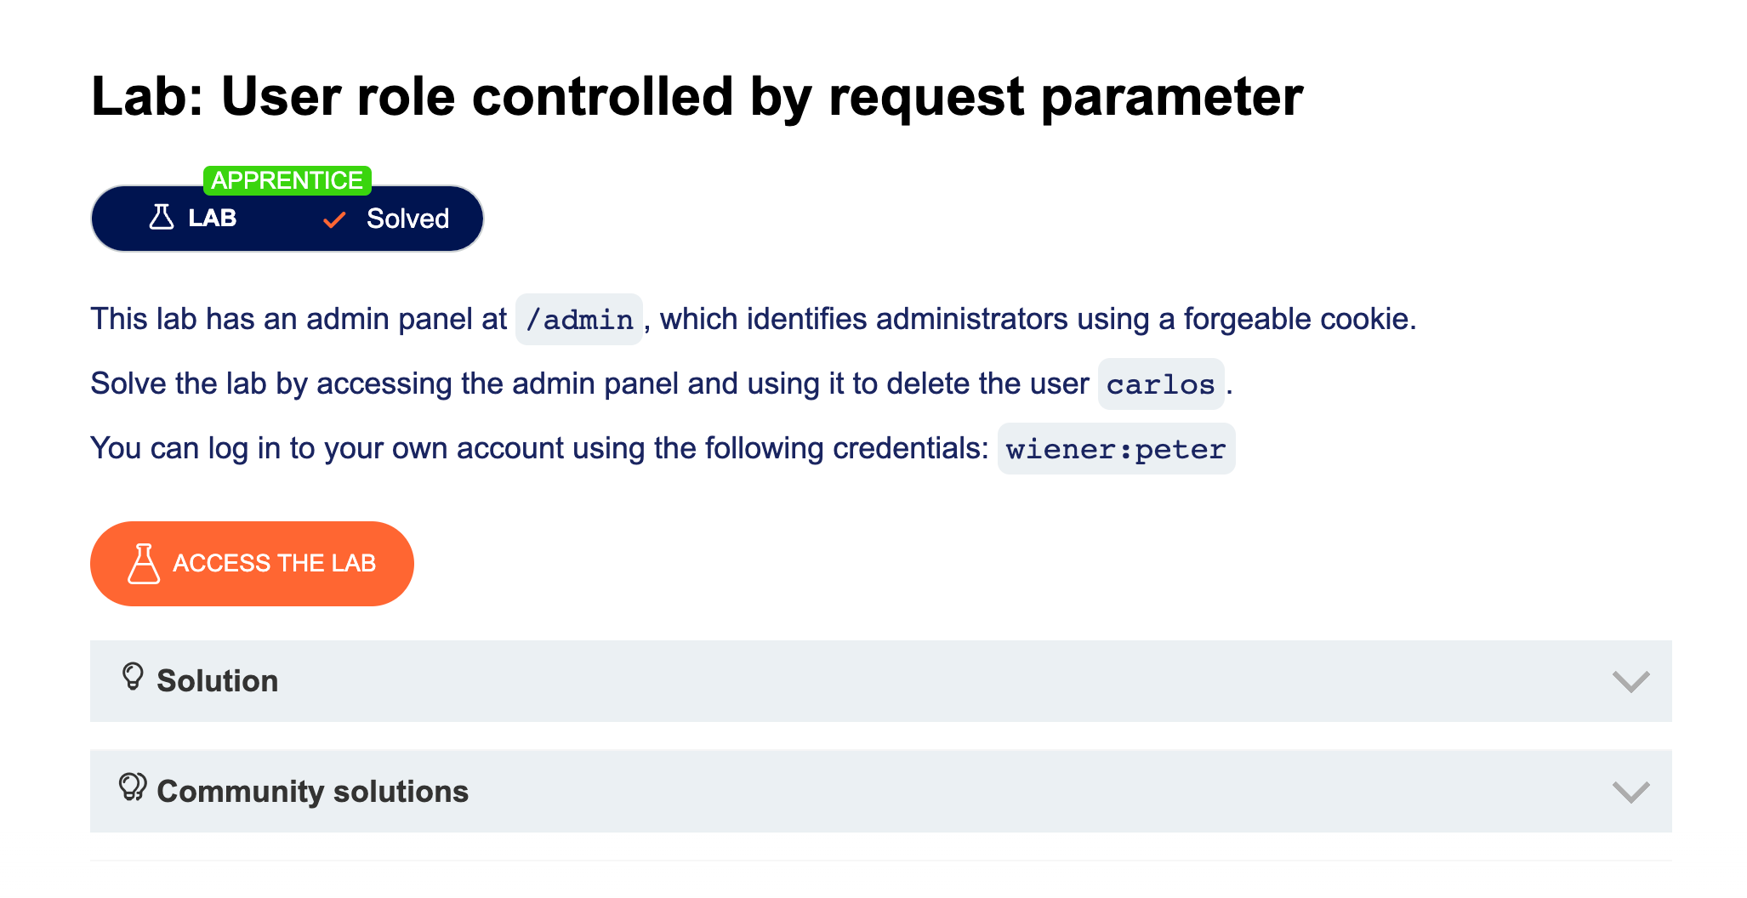1747x898 pixels.
Task: Click the /admin code snippet
Action: point(579,320)
